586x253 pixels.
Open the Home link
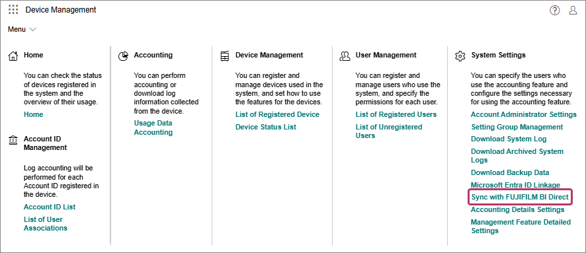point(33,114)
